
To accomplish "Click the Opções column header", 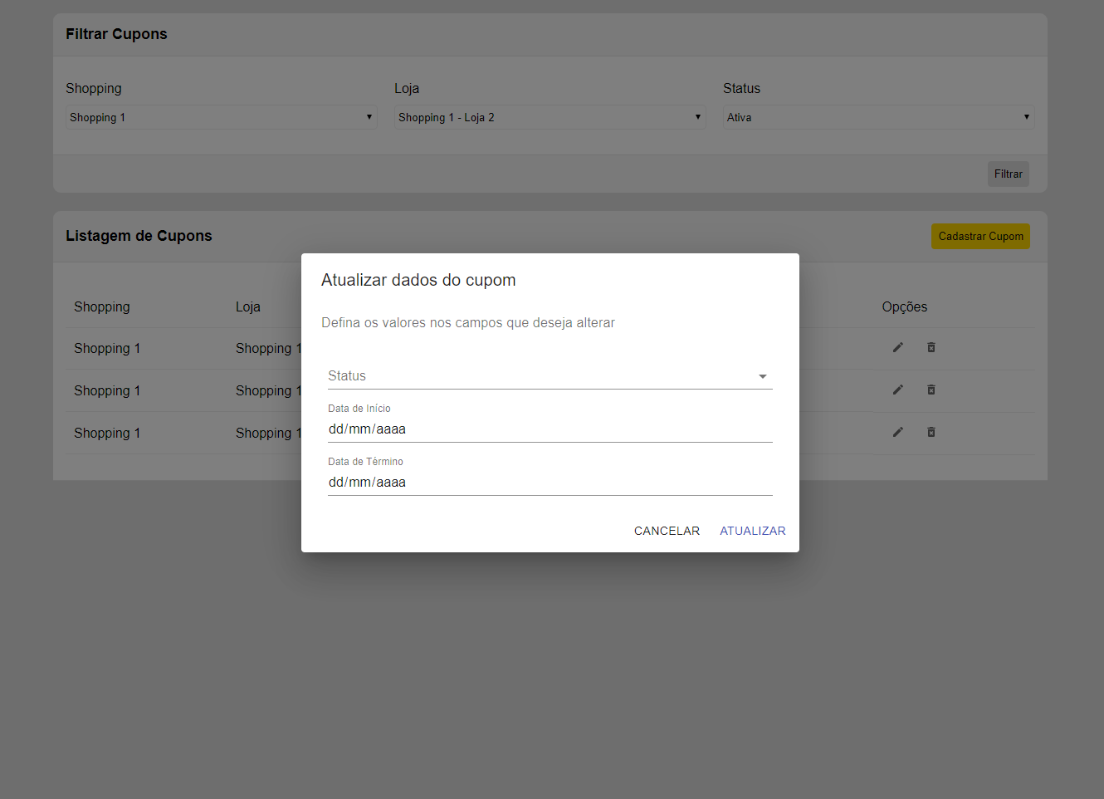I will tap(904, 306).
